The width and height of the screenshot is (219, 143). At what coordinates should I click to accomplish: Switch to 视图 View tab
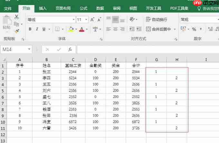coord(133,8)
